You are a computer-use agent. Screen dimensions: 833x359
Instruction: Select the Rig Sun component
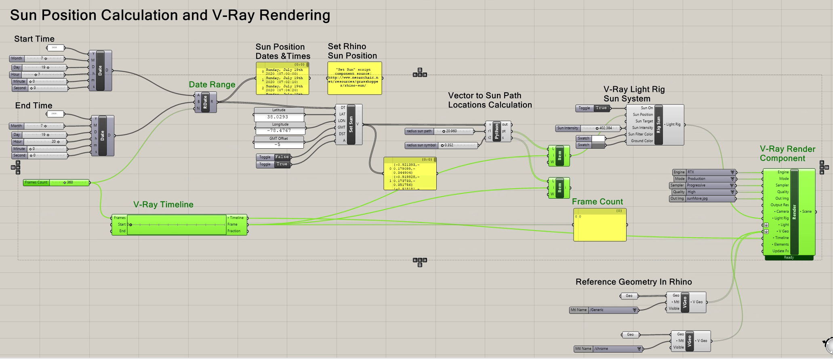658,125
